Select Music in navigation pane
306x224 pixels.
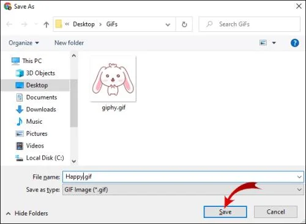(34, 121)
